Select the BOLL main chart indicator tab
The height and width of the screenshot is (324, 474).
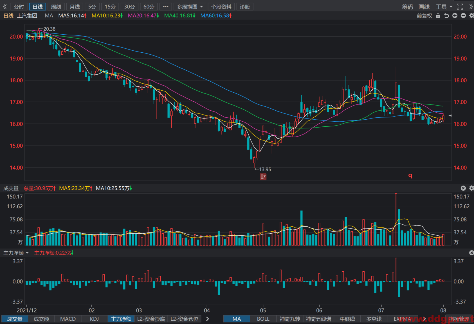[263, 319]
